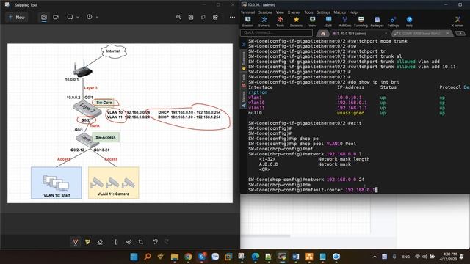Click the zoom magnifier icon in Snipping Tool
The image size is (470, 264).
[178, 17]
